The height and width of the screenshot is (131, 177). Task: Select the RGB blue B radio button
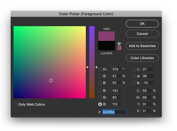tap(100, 104)
